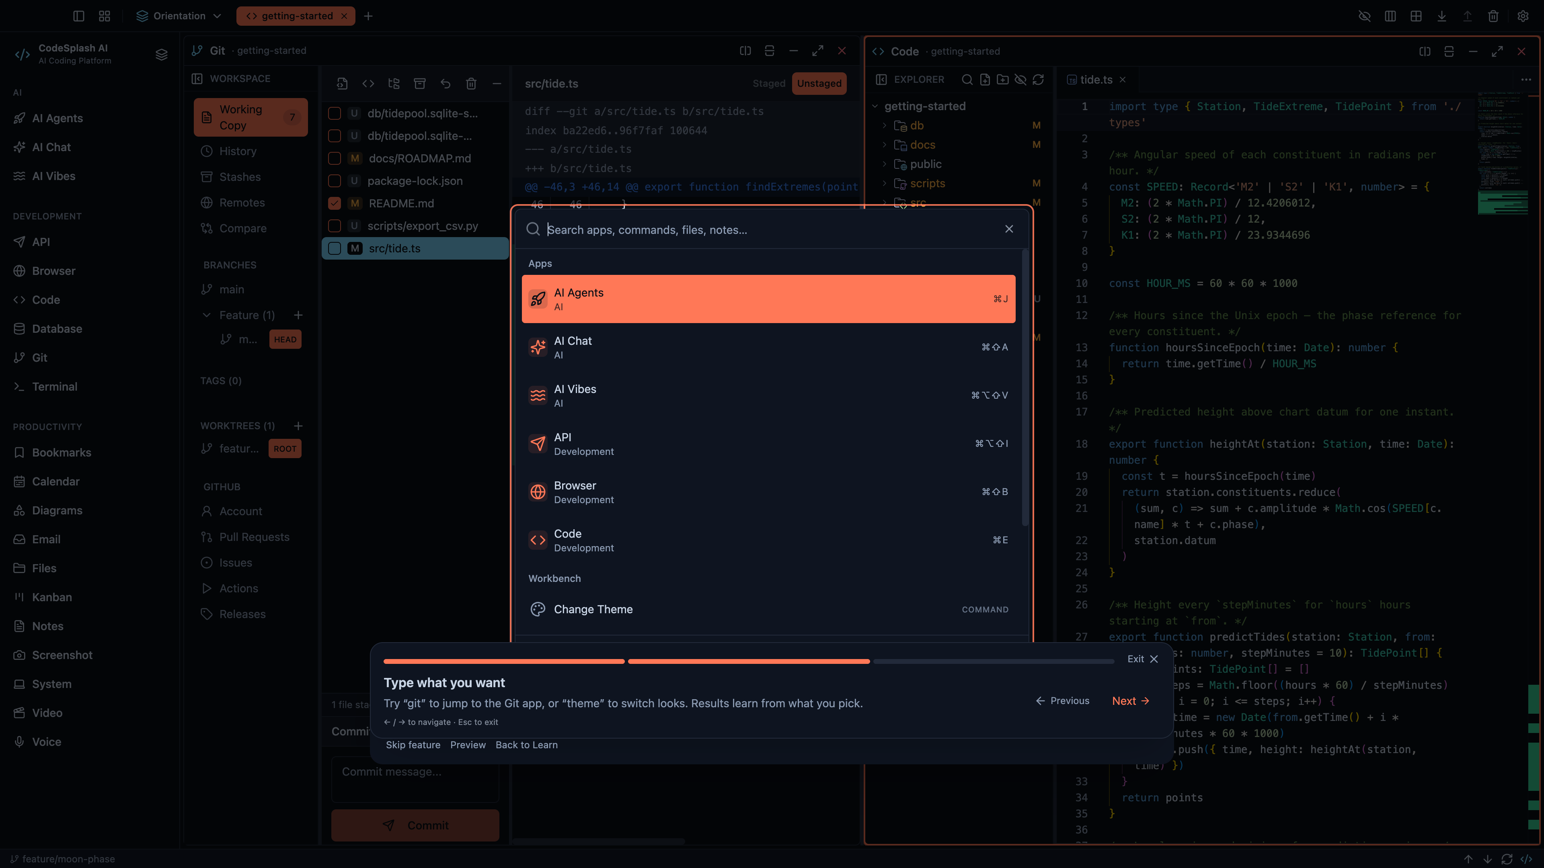1544x868 pixels.
Task: Click the stash archive icon in Git toolbar
Action: click(x=419, y=84)
